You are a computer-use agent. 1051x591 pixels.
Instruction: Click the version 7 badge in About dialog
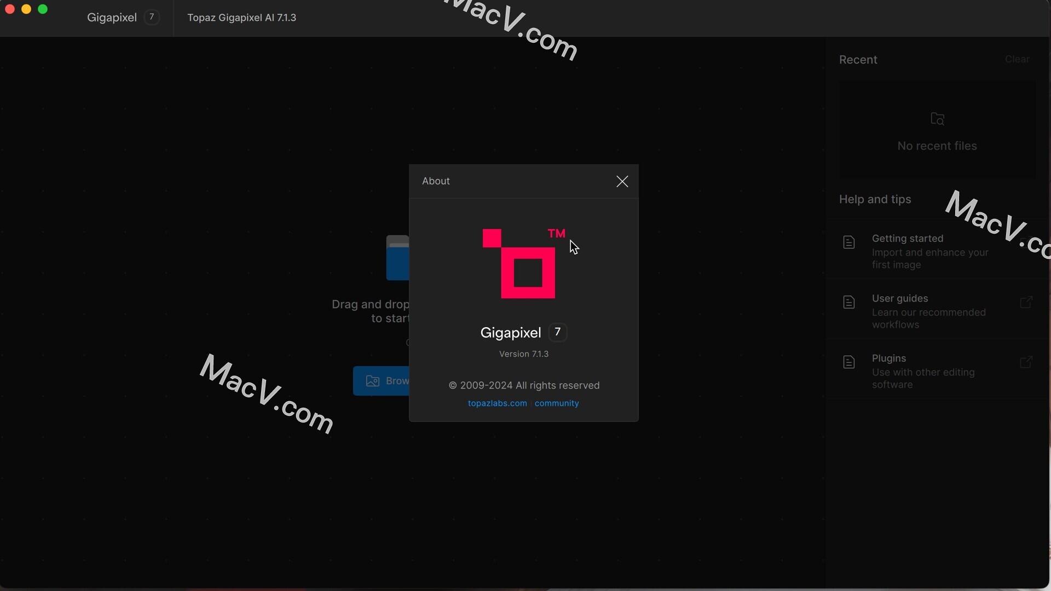click(557, 332)
